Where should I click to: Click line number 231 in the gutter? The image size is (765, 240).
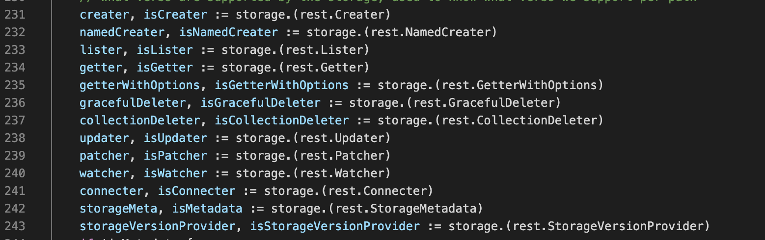click(x=15, y=15)
